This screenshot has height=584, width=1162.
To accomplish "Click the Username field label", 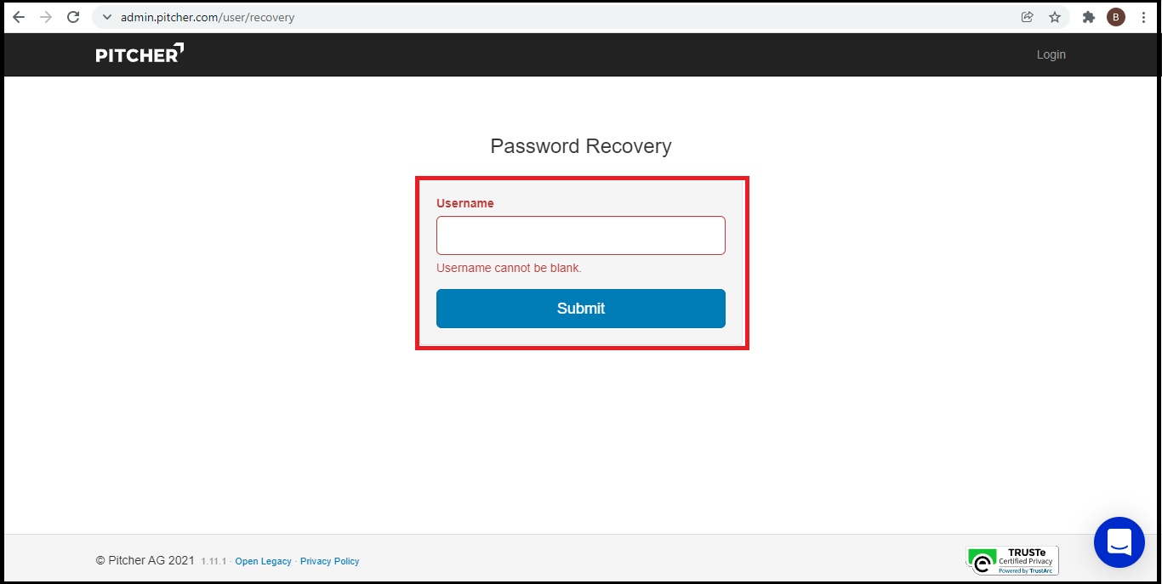I will (465, 203).
